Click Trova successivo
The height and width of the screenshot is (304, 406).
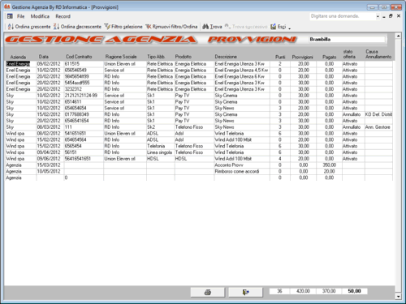pos(246,27)
